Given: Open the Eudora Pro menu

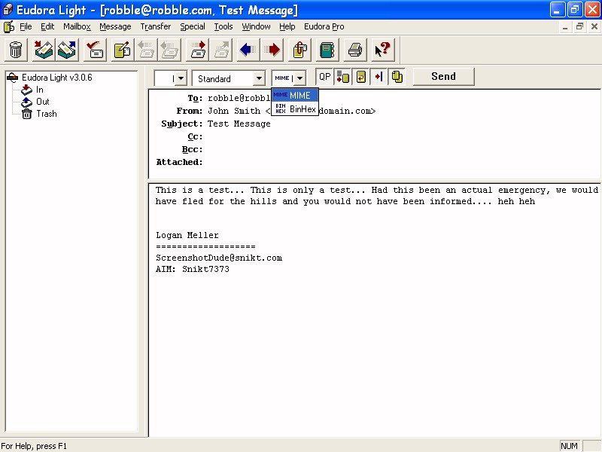Looking at the screenshot, I should coord(324,26).
